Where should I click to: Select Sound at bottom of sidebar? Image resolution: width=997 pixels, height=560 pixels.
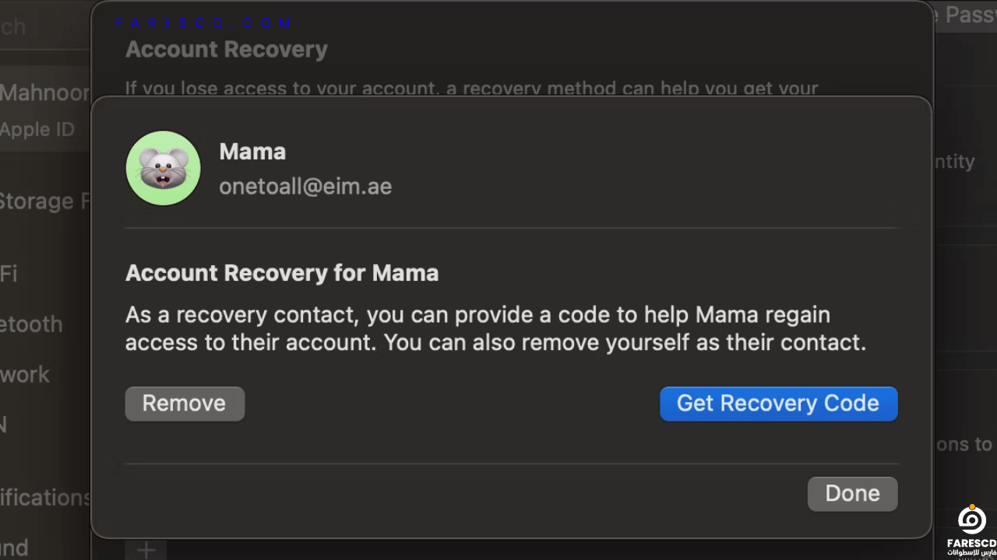point(15,548)
